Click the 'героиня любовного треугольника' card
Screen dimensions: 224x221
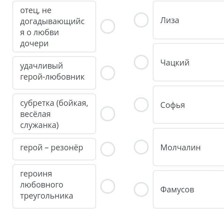[54, 187]
